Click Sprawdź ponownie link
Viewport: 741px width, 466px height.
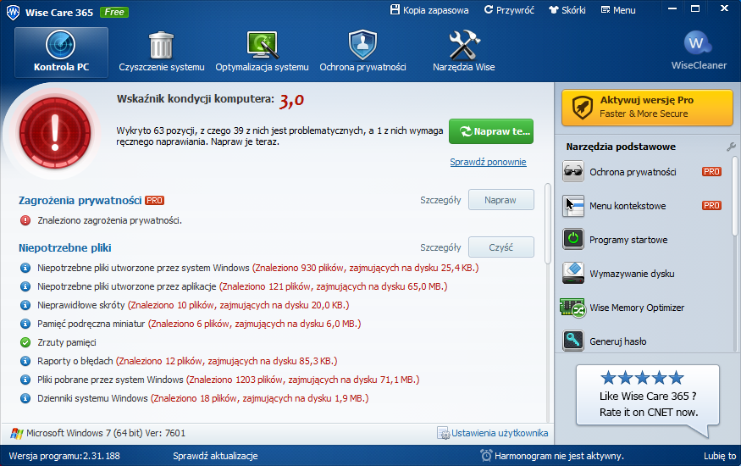(x=488, y=162)
